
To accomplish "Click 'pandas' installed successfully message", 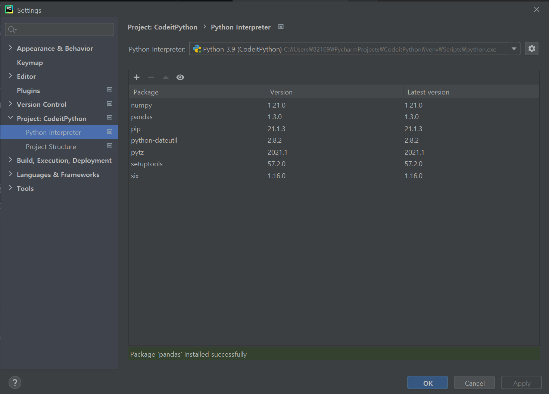I will pos(188,354).
